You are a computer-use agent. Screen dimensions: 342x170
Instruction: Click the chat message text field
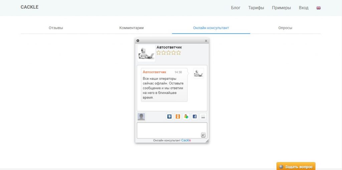pos(169,130)
